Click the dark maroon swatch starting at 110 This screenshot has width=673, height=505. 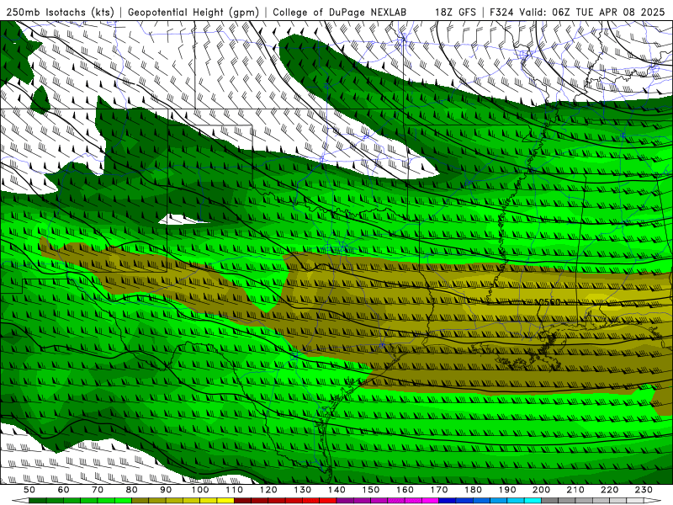[x=242, y=501]
